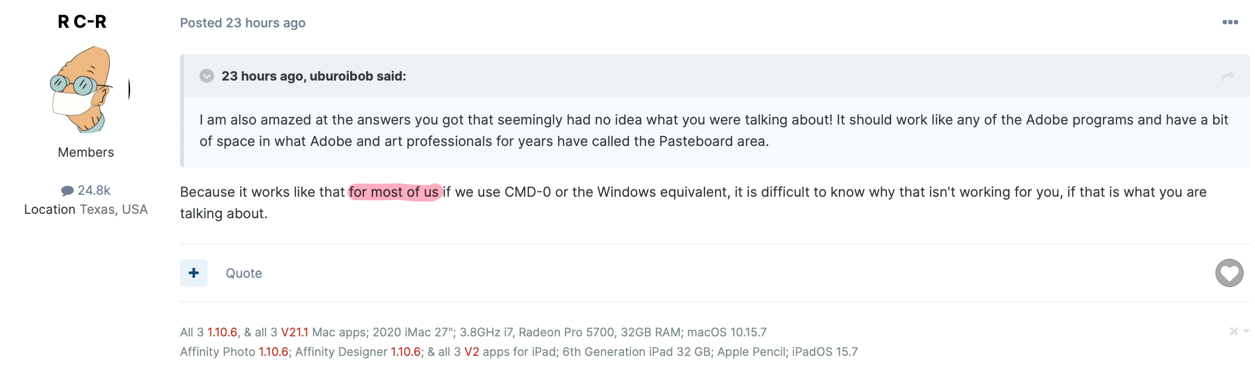Image resolution: width=1255 pixels, height=373 pixels.
Task: Click the 'Location Texas, USA' text
Action: click(86, 209)
